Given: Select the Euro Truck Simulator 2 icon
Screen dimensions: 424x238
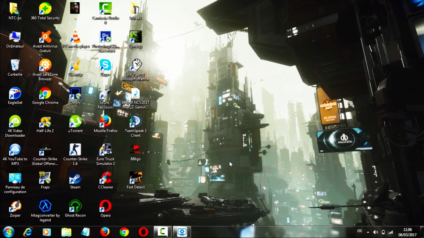Looking at the screenshot, I should [x=105, y=150].
